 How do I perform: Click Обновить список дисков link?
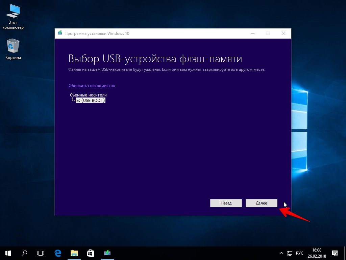tap(92, 86)
